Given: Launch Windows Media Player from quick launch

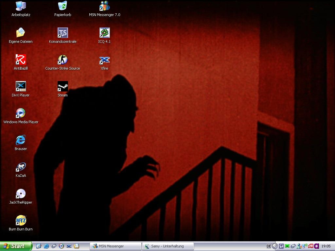Looking at the screenshot, I should [x=61, y=246].
